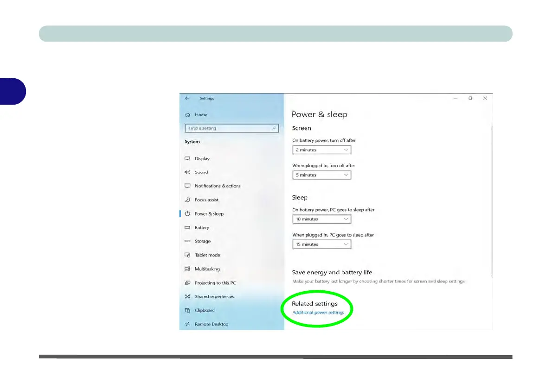Click the Shared experiences icon

(x=188, y=296)
